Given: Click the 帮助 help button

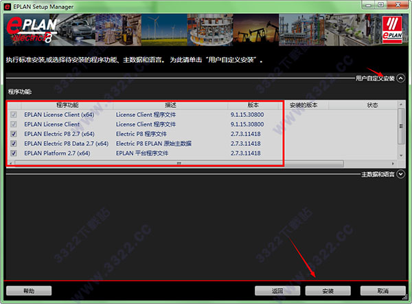Looking at the screenshot, I should (29, 291).
